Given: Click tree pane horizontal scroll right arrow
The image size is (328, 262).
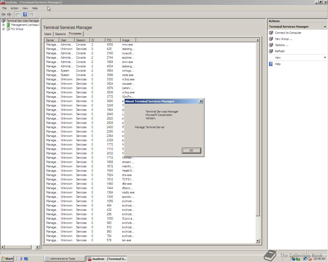Looking at the screenshot, I should (37, 247).
